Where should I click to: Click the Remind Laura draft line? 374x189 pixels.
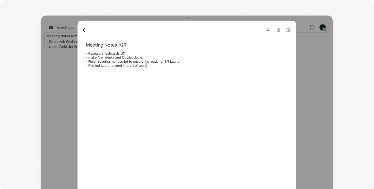[116, 66]
